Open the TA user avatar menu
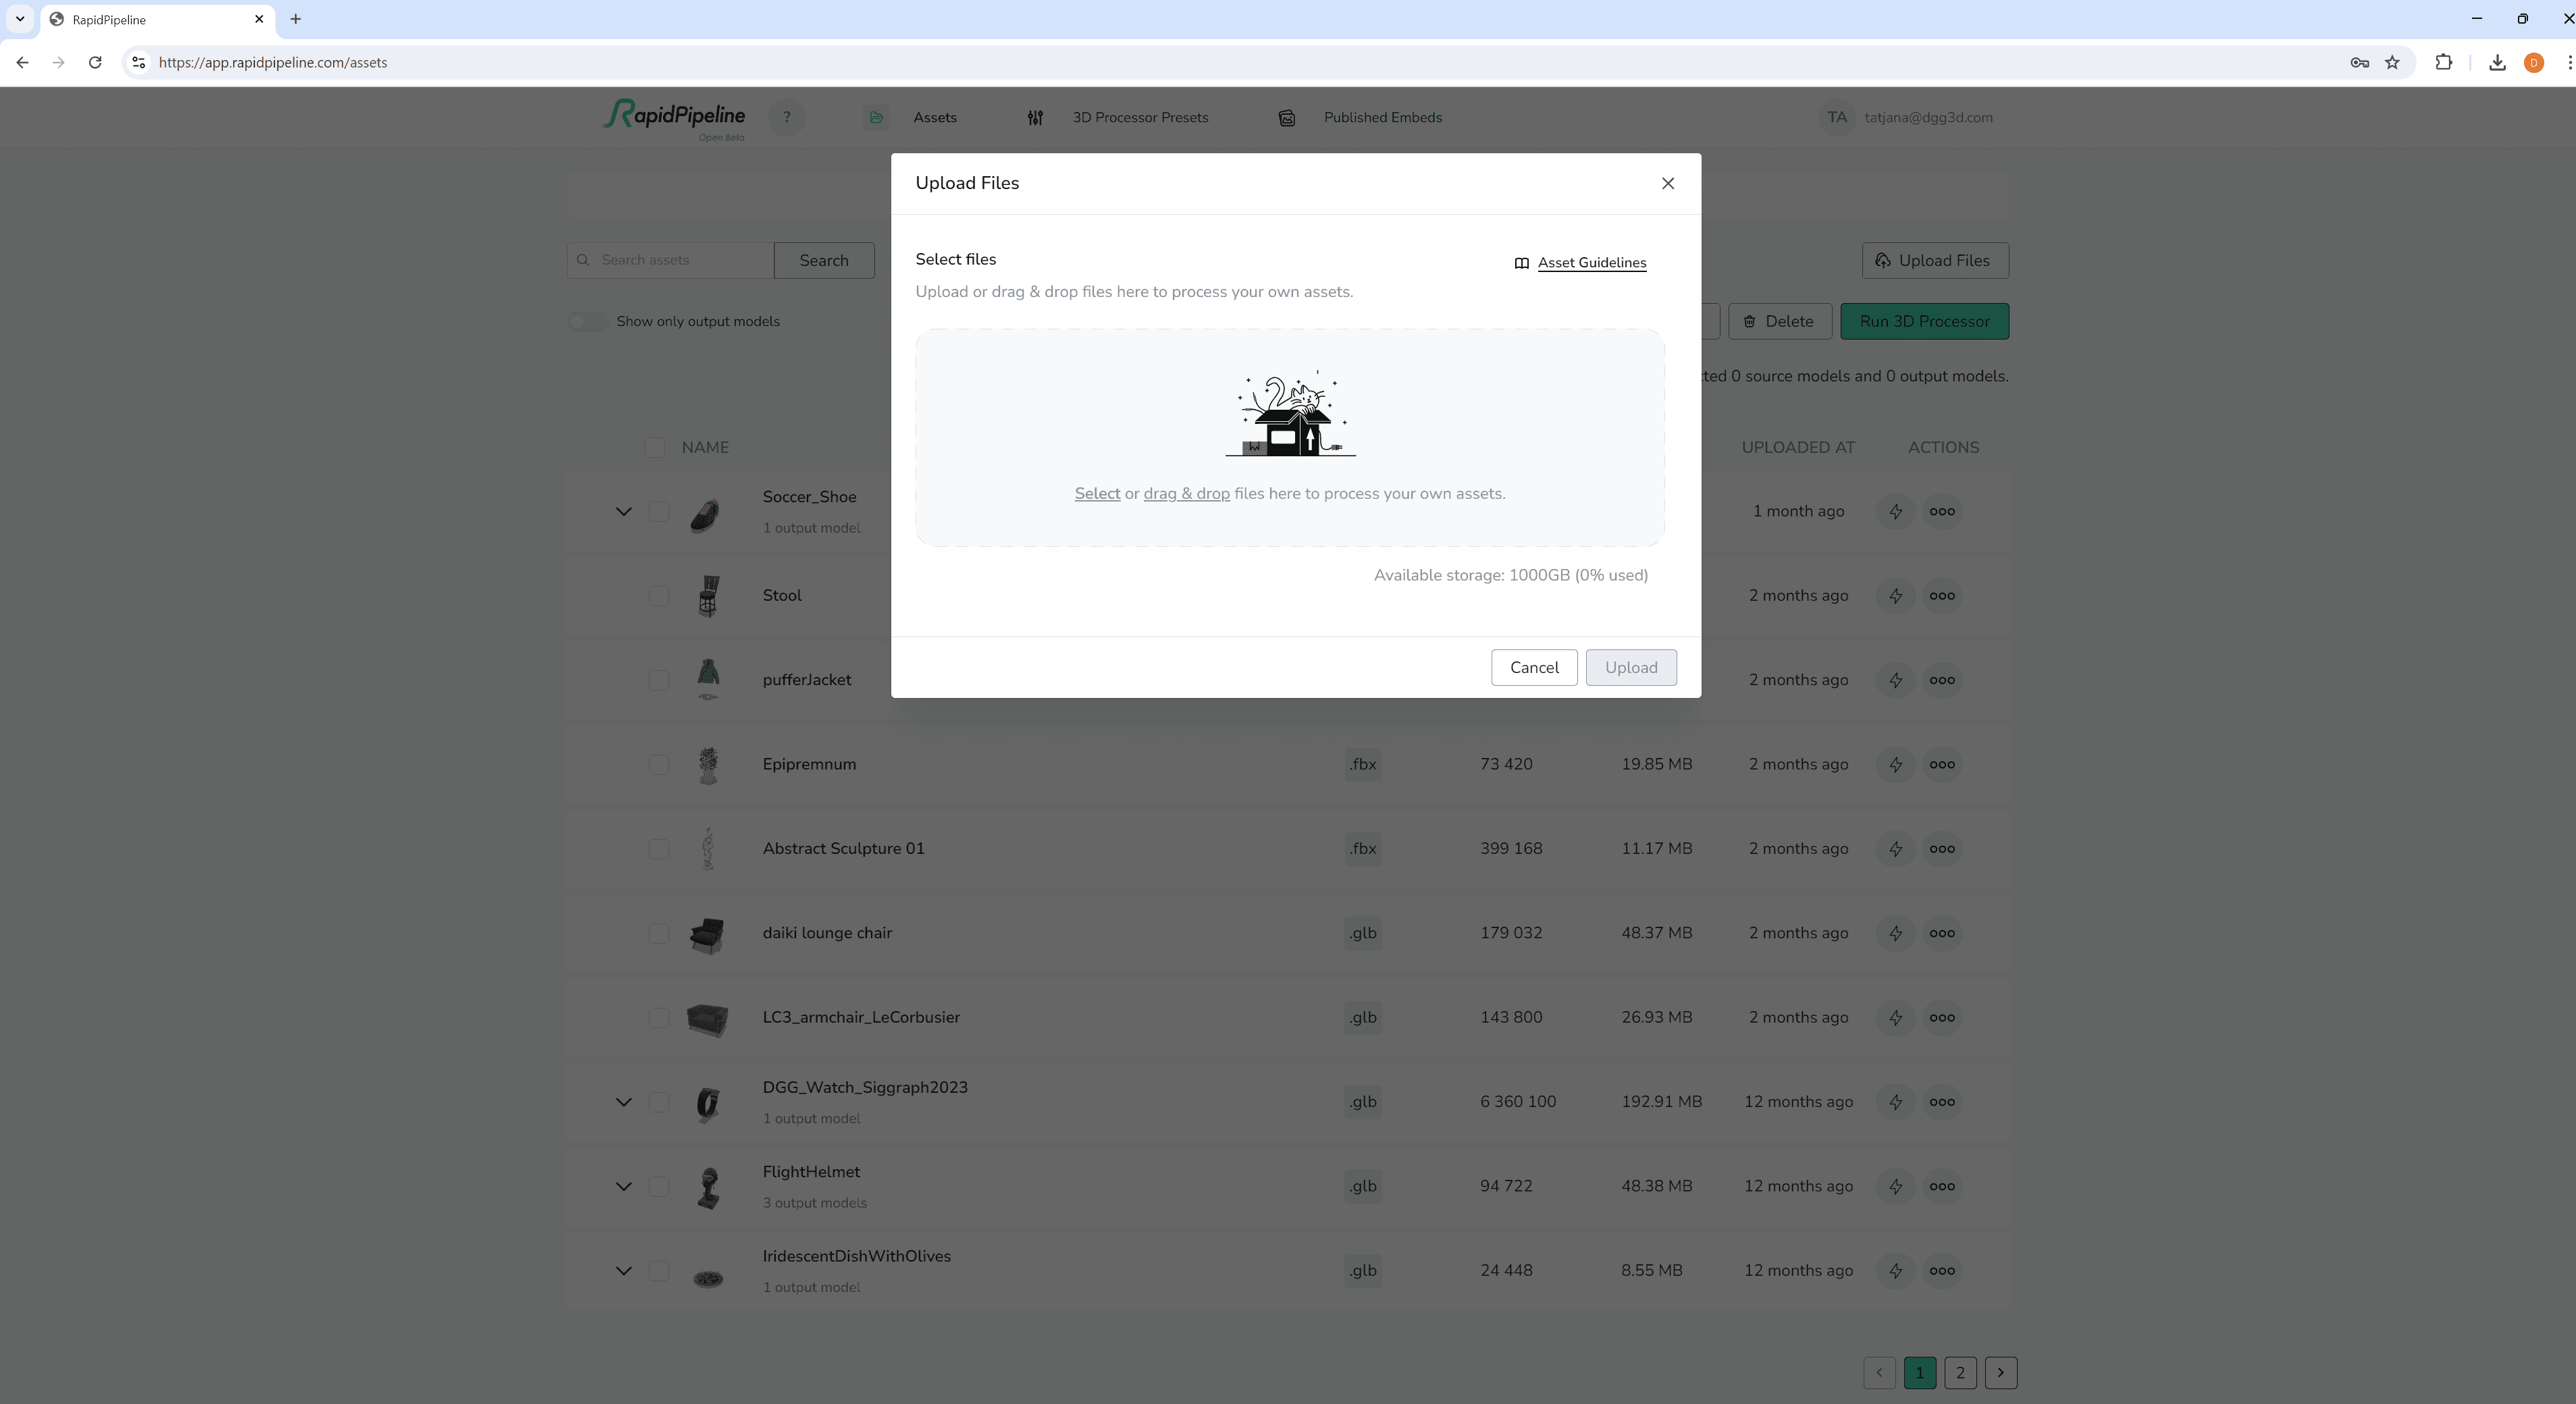 point(1836,117)
